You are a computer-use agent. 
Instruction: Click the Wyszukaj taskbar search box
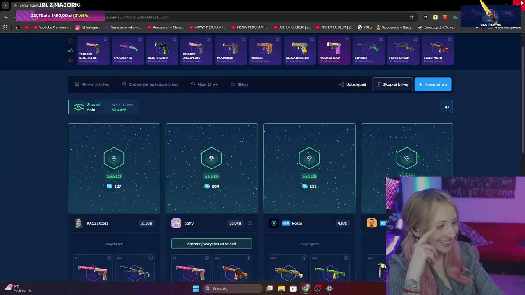(233, 288)
